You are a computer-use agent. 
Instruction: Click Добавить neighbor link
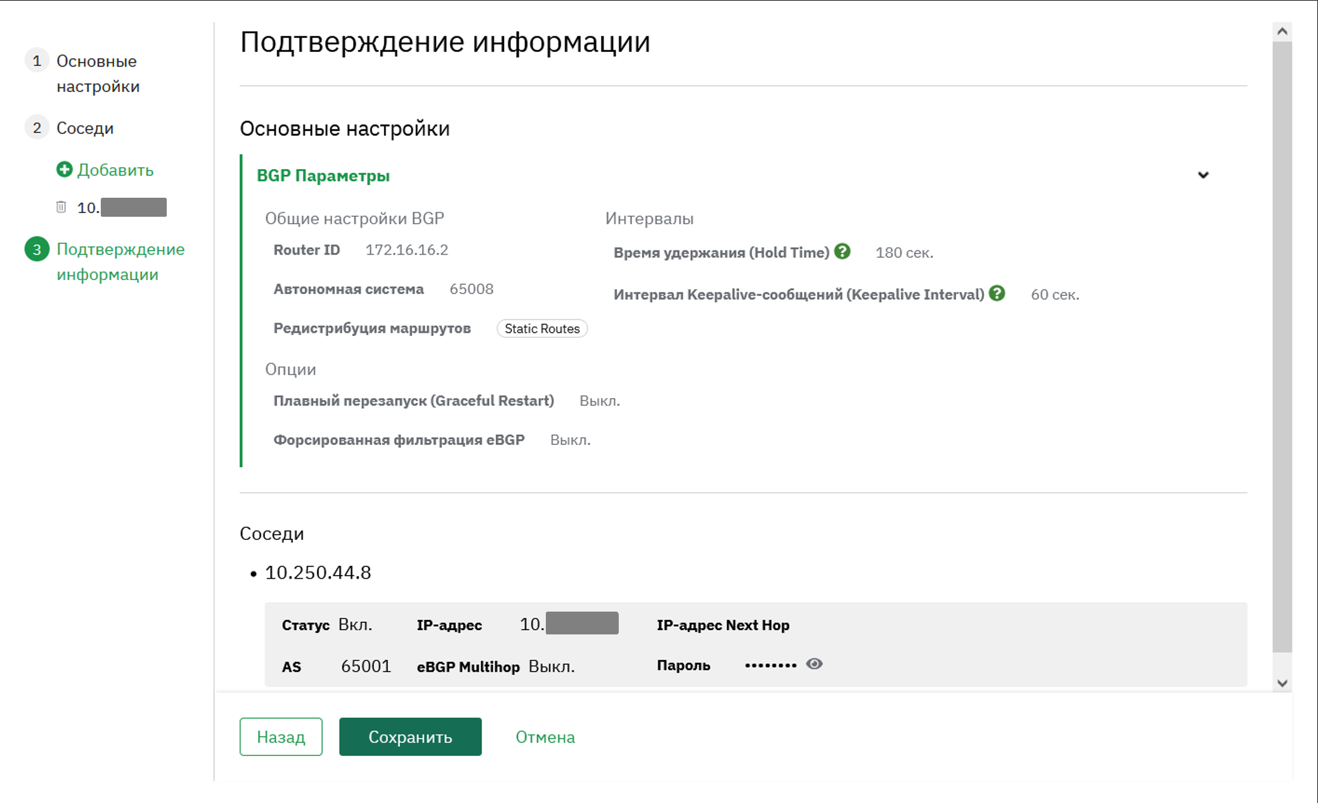pos(115,170)
